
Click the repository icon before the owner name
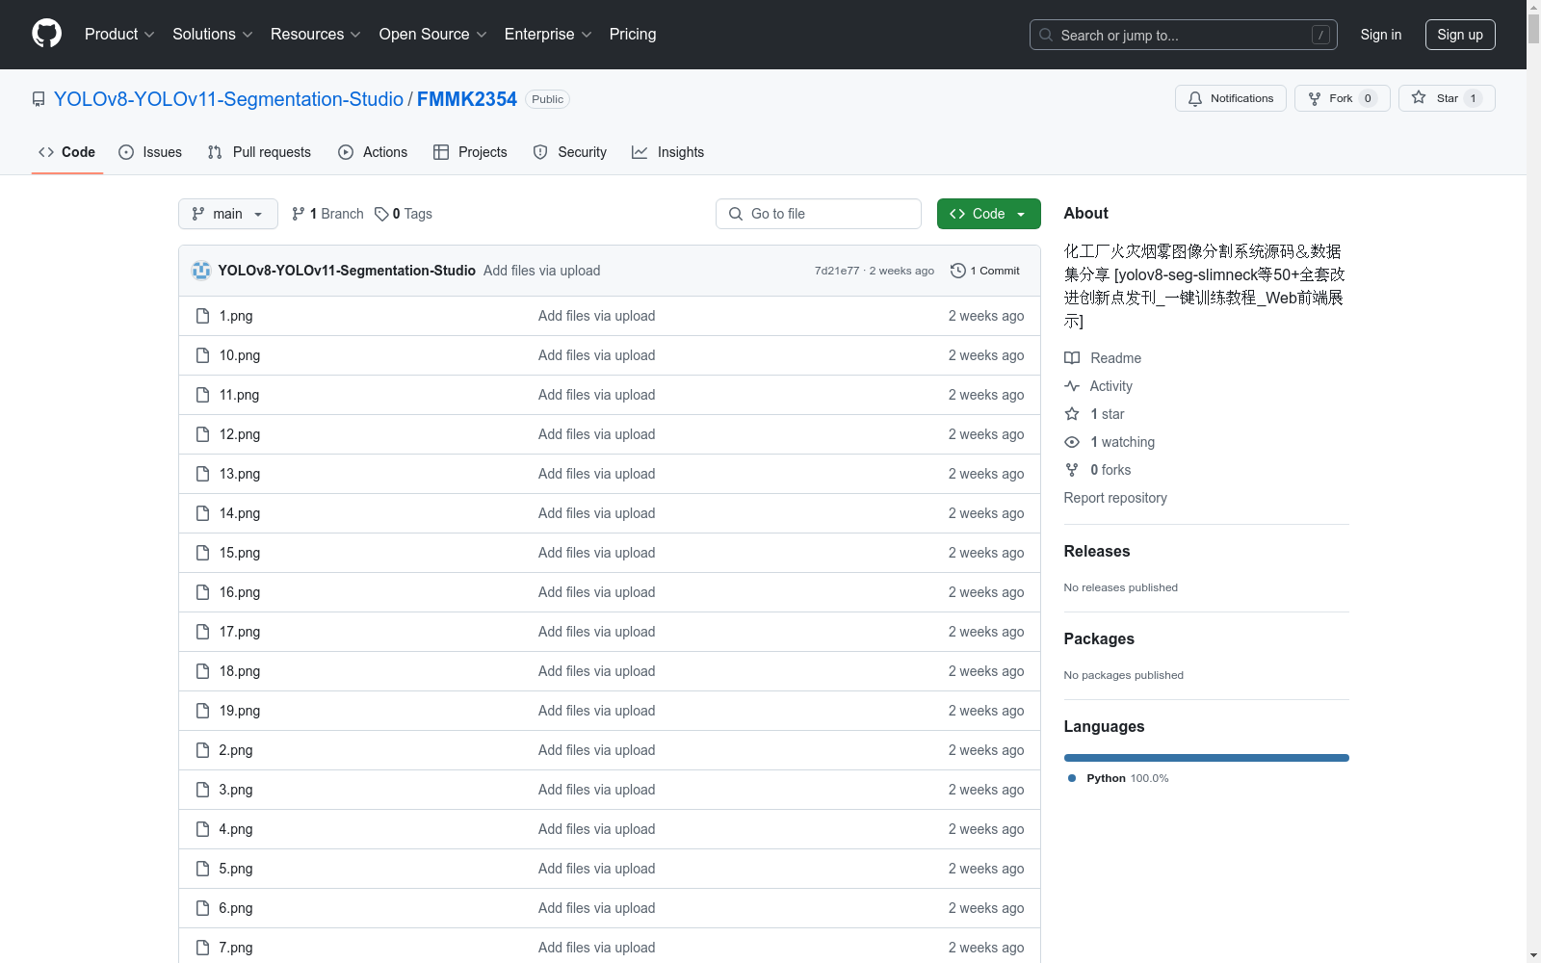coord(39,99)
